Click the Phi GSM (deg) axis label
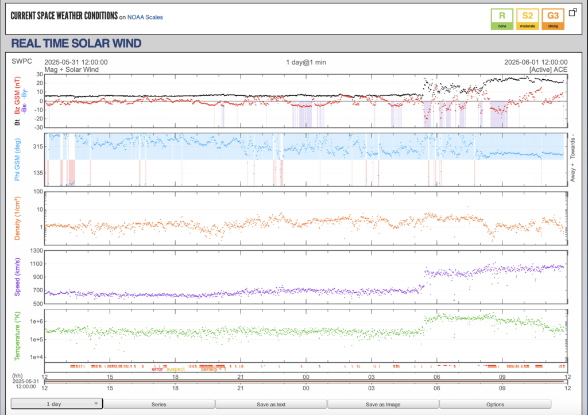Screen dimensions: 588x415 tap(17, 160)
